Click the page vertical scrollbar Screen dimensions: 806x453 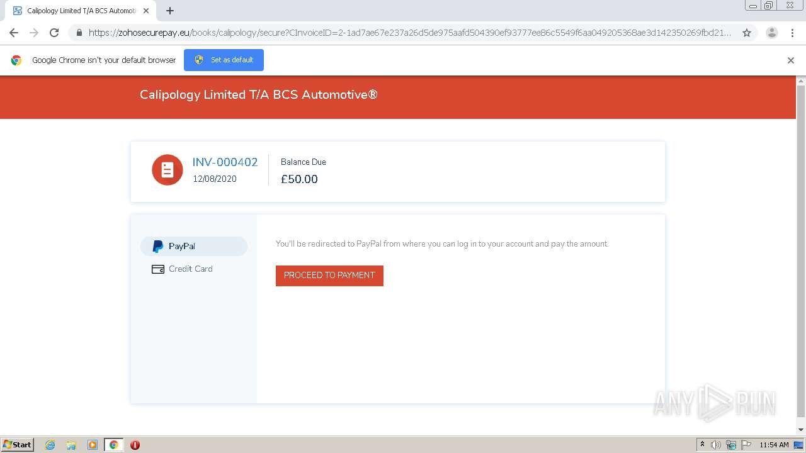801,252
